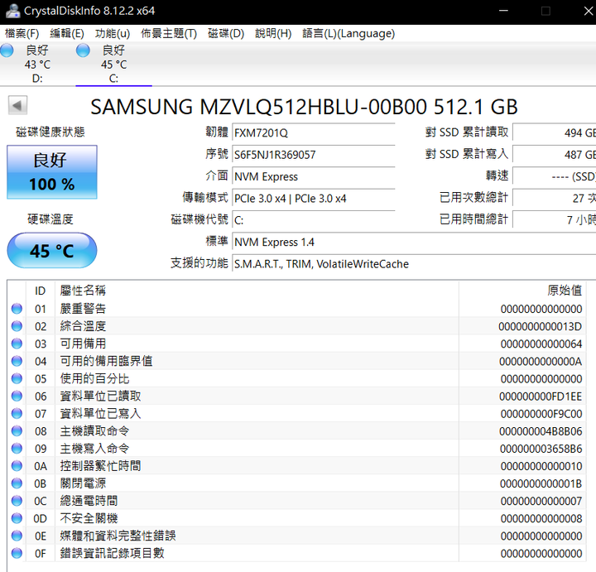Open the 編輯(E) menu
Viewport: 596px width, 572px height.
pos(67,33)
